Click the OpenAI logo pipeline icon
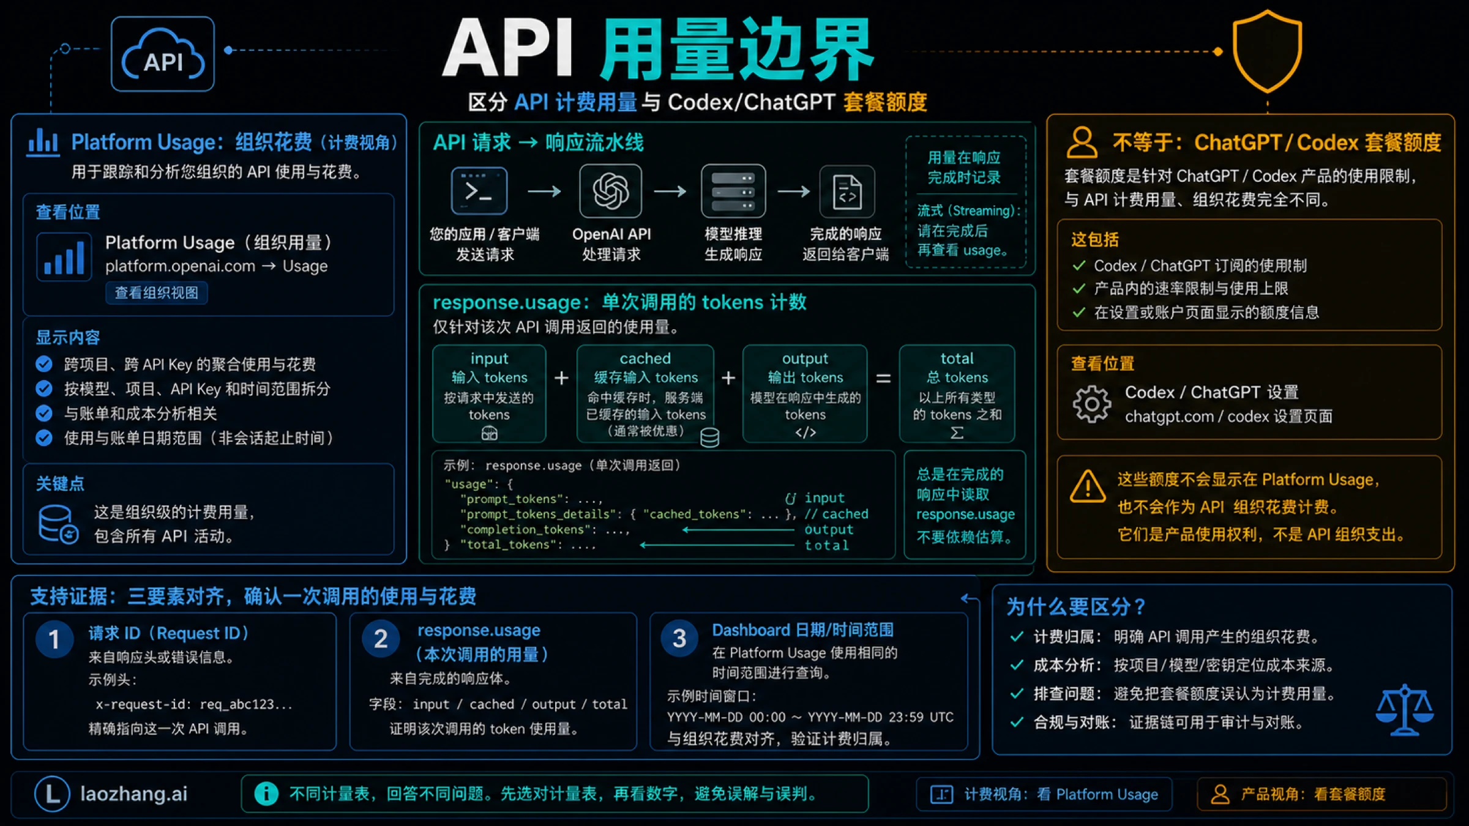Screen dimensions: 1469x826 coord(611,190)
